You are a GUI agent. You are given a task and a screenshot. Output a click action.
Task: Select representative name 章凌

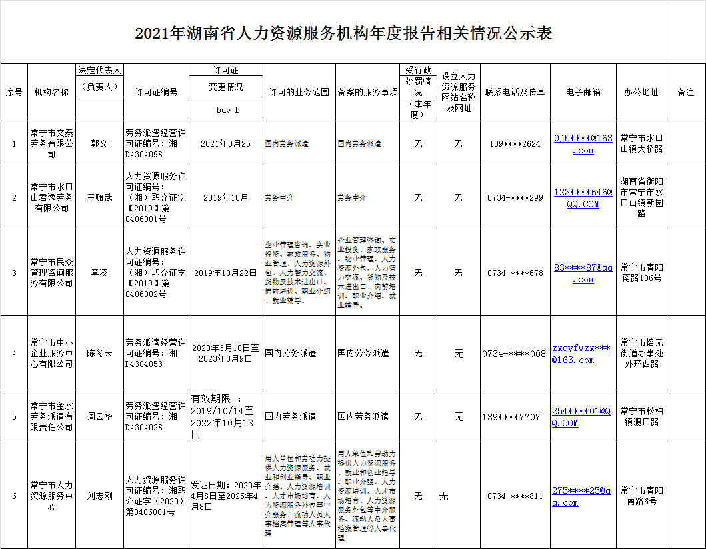click(x=99, y=273)
